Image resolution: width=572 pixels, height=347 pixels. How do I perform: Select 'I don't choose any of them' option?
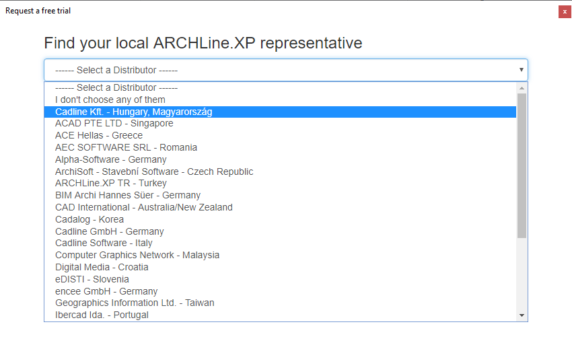pyautogui.click(x=110, y=100)
